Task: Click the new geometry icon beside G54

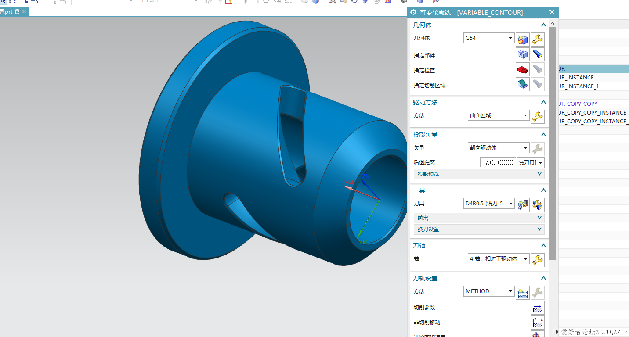Action: click(x=522, y=39)
